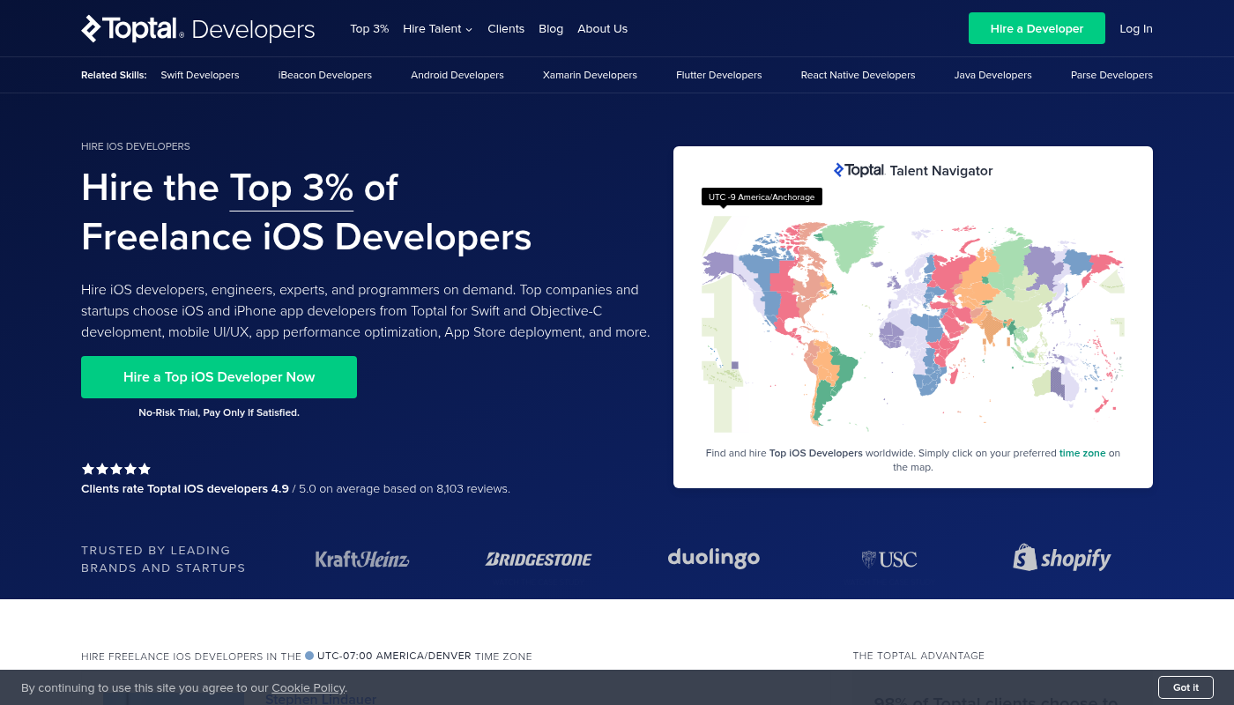The height and width of the screenshot is (705, 1234).
Task: Open the Top 3% menu item
Action: coord(369,29)
